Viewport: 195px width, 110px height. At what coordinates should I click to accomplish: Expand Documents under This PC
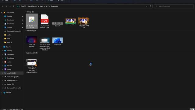click(3, 54)
